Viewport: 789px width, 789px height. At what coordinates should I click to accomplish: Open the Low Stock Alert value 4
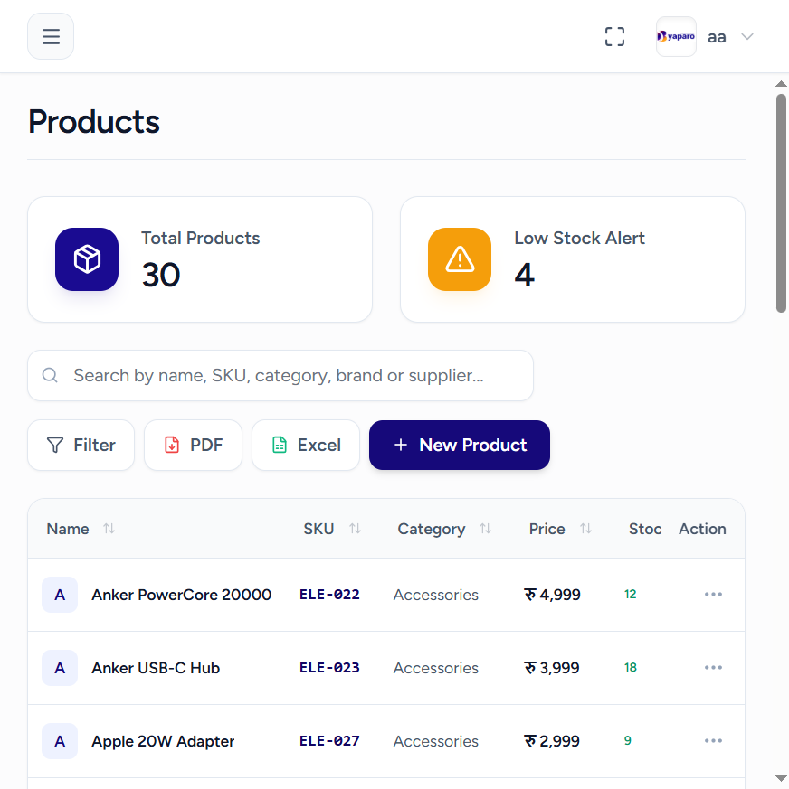pyautogui.click(x=525, y=275)
